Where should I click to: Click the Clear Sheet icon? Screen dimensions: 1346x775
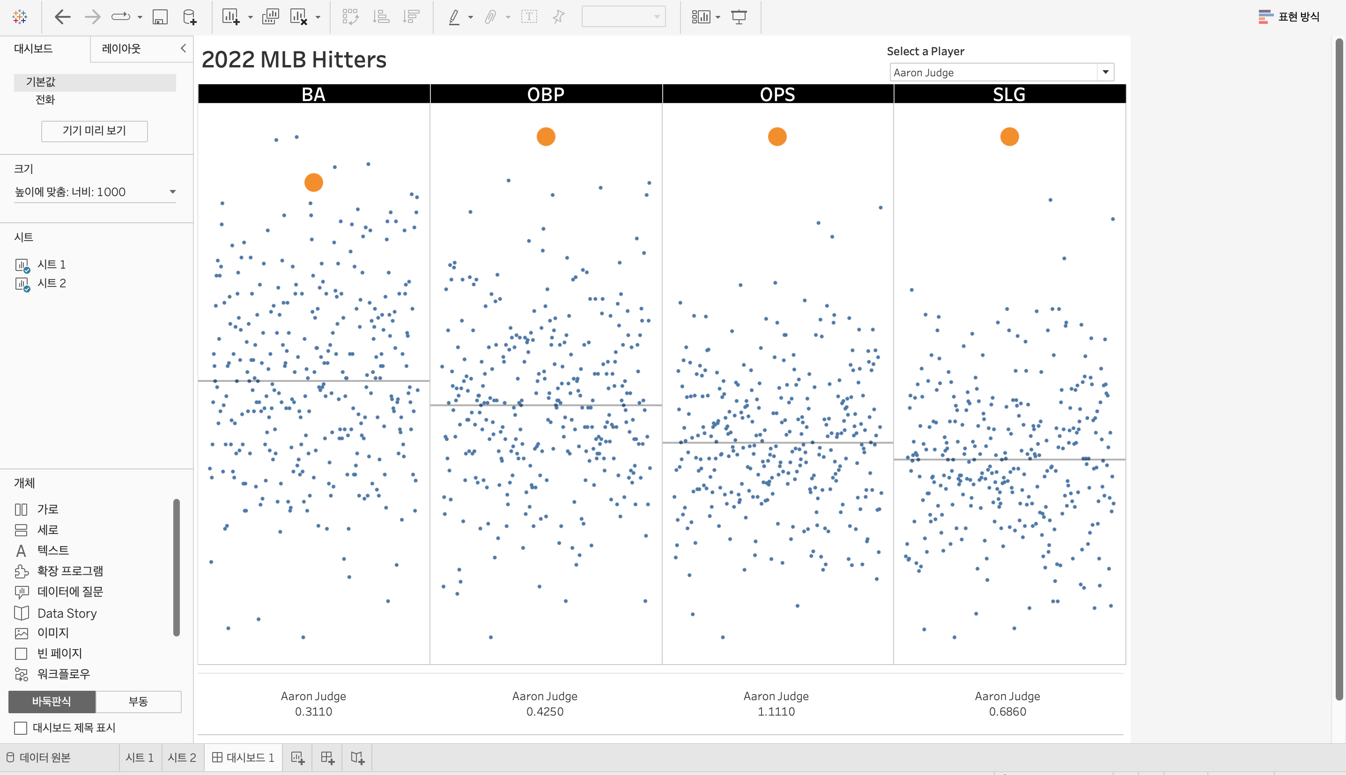299,17
